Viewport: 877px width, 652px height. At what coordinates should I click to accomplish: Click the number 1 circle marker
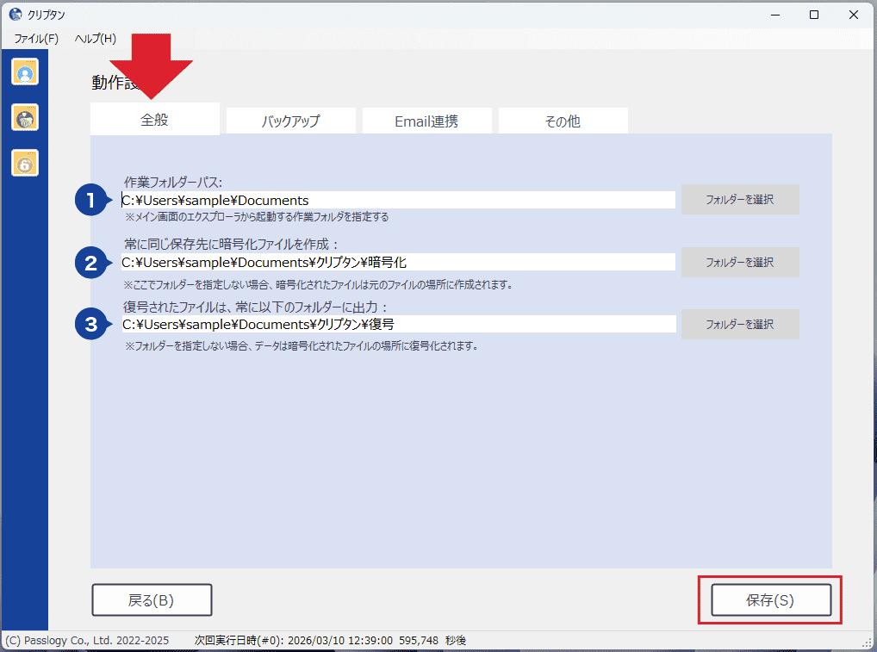pyautogui.click(x=90, y=200)
